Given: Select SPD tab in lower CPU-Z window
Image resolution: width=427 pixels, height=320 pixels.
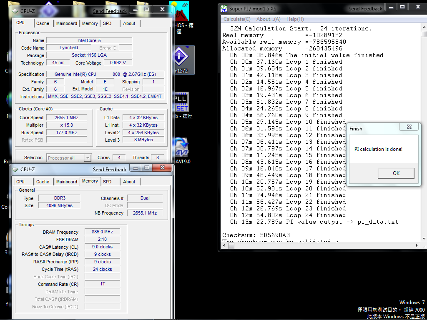Looking at the screenshot, I should click(107, 182).
